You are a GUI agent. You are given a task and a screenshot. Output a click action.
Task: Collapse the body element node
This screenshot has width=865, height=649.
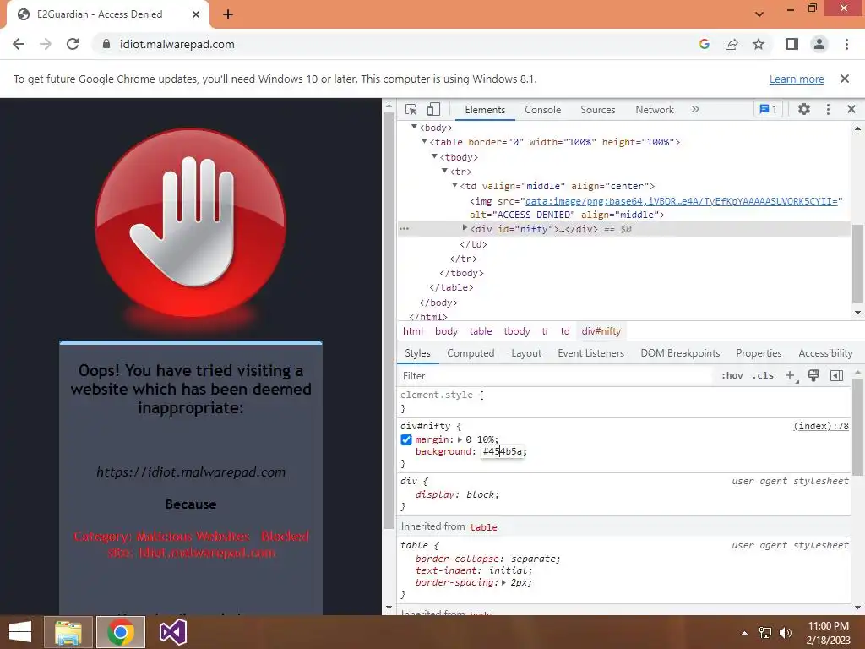point(414,127)
